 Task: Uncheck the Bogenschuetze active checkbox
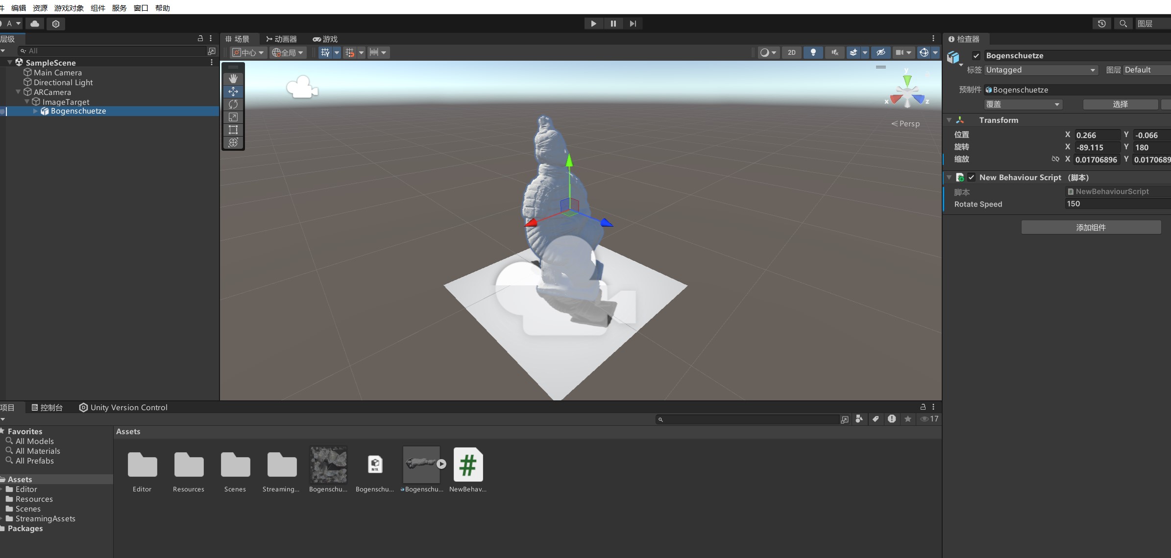(x=976, y=56)
